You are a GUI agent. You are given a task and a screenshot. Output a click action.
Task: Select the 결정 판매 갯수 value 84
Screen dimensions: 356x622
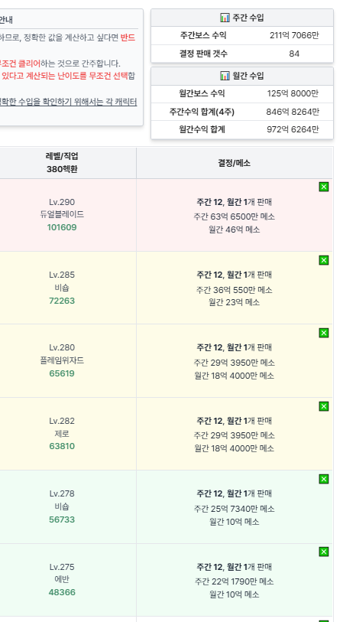[294, 54]
